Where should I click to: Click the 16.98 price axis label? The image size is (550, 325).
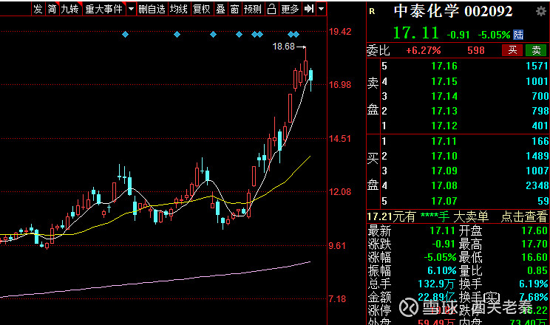(340, 85)
